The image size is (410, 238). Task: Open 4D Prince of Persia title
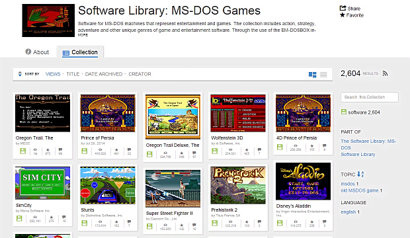click(296, 138)
